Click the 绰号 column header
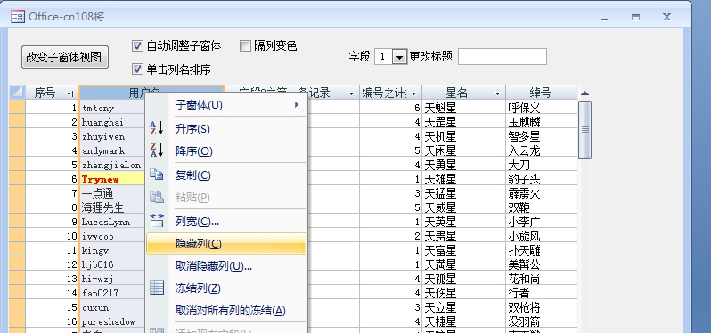 [542, 93]
